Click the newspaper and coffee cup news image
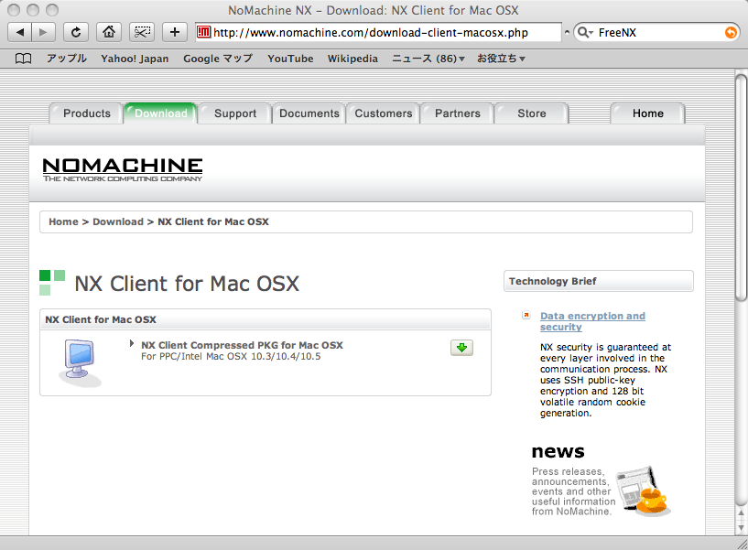 (x=643, y=491)
